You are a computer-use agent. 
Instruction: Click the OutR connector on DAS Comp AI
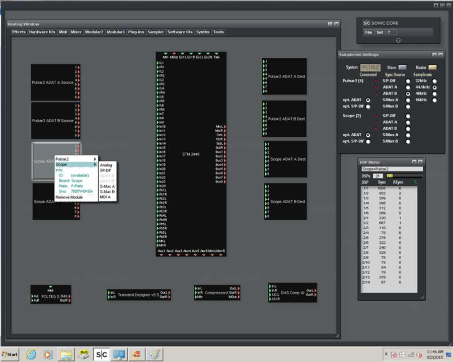coord(315,295)
